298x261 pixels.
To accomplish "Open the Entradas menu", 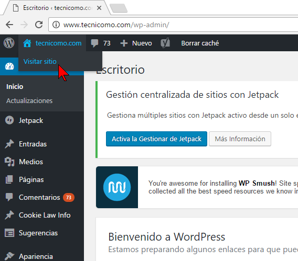I will 33,144.
